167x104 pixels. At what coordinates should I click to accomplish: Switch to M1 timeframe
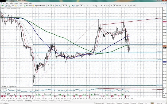click(111, 6)
